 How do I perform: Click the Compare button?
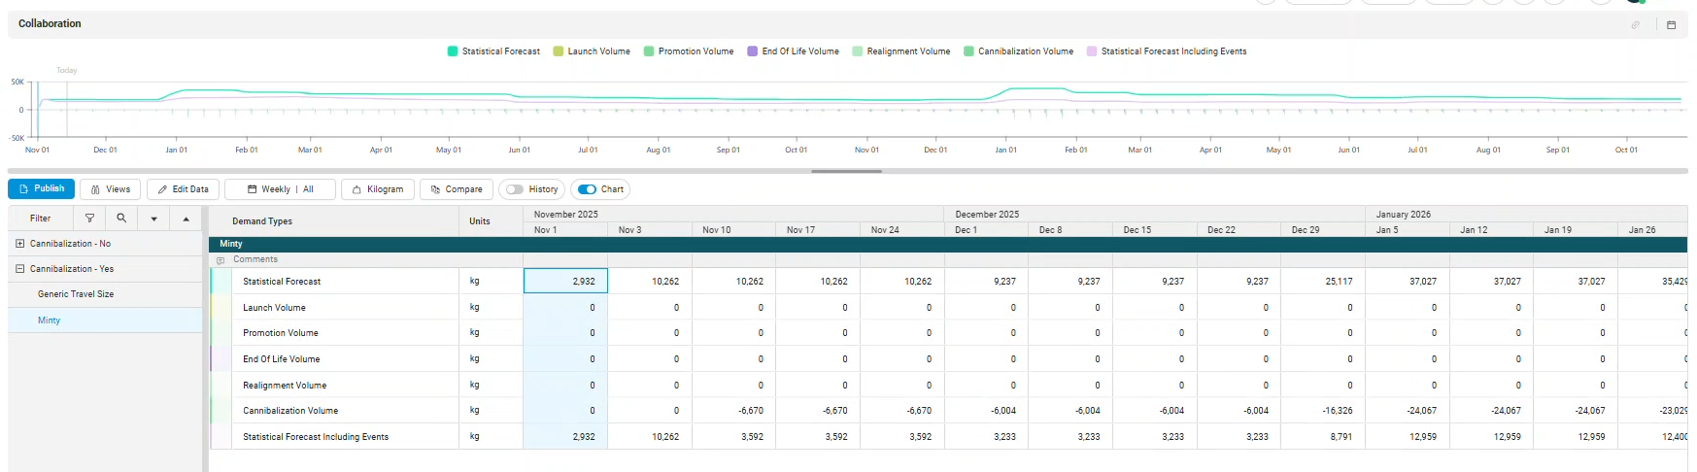(457, 189)
